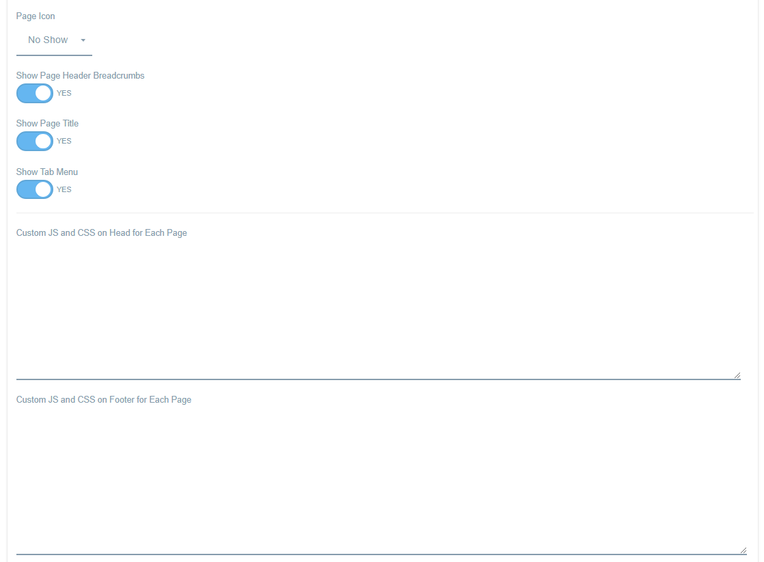Click the divider line below Show Tab Menu
This screenshot has width=764, height=562.
pos(385,213)
